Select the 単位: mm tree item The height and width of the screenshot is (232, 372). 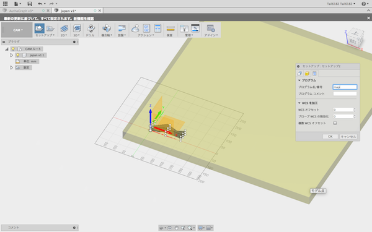(x=27, y=61)
